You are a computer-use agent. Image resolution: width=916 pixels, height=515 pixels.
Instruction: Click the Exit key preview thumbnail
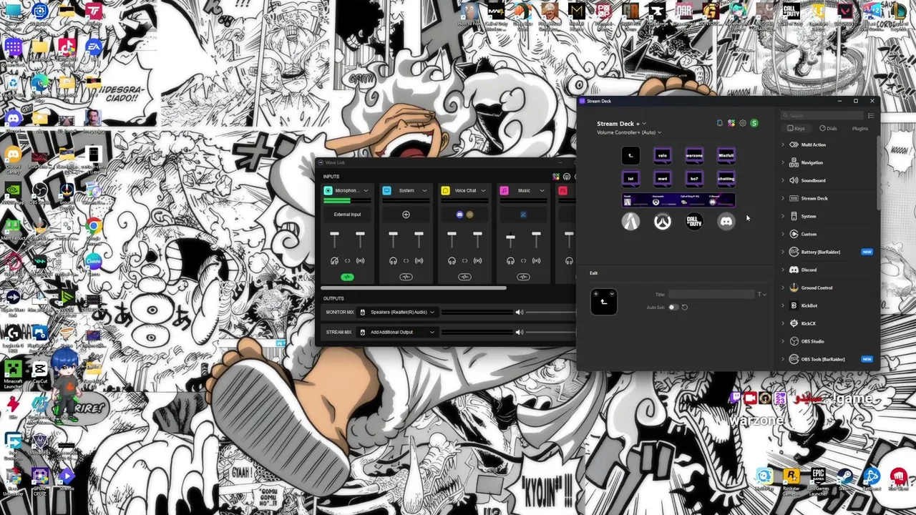pyautogui.click(x=603, y=302)
